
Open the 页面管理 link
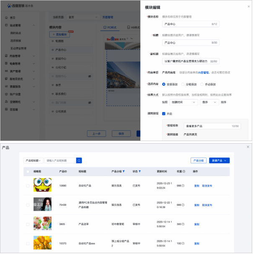pyautogui.click(x=108, y=17)
